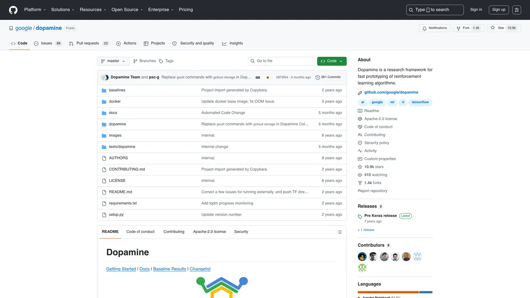Click the Type / to search box
The height and width of the screenshot is (298, 530).
435,10
